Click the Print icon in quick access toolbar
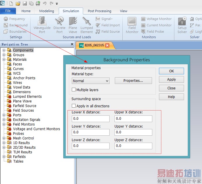 [38, 3]
